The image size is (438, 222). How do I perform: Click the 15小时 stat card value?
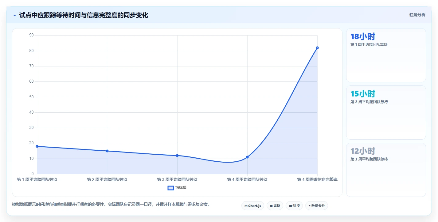click(x=363, y=94)
